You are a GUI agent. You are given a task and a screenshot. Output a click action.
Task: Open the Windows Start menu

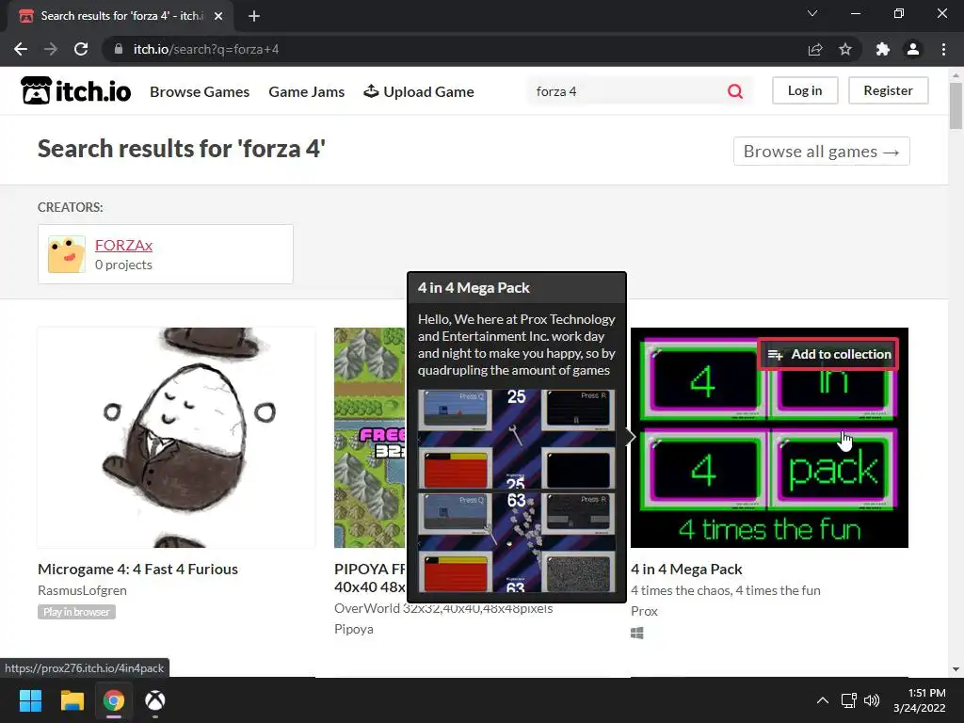pos(30,700)
